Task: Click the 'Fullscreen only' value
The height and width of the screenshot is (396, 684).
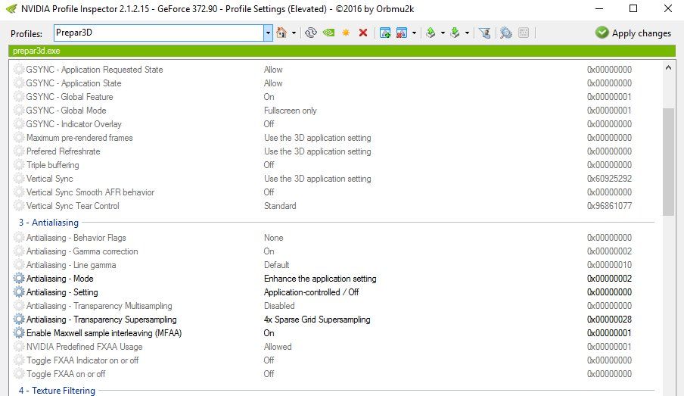Action: click(290, 111)
